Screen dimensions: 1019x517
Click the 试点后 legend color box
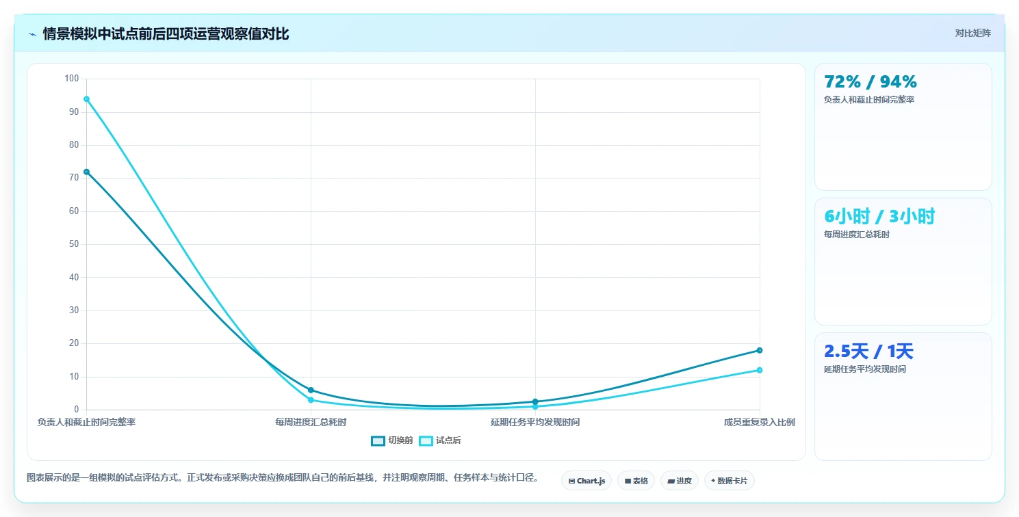pos(426,440)
